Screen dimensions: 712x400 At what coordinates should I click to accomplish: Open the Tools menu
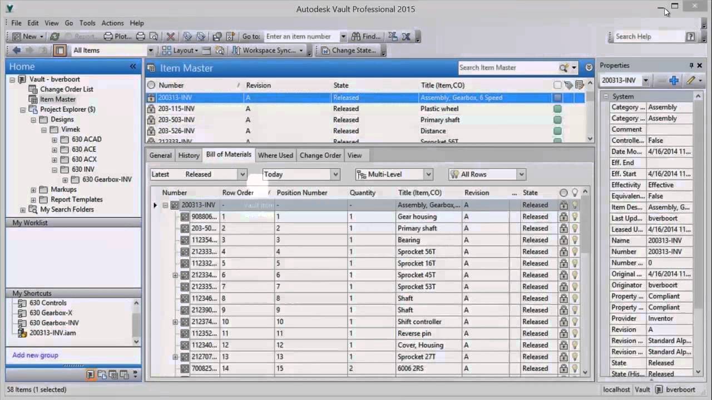click(x=87, y=23)
